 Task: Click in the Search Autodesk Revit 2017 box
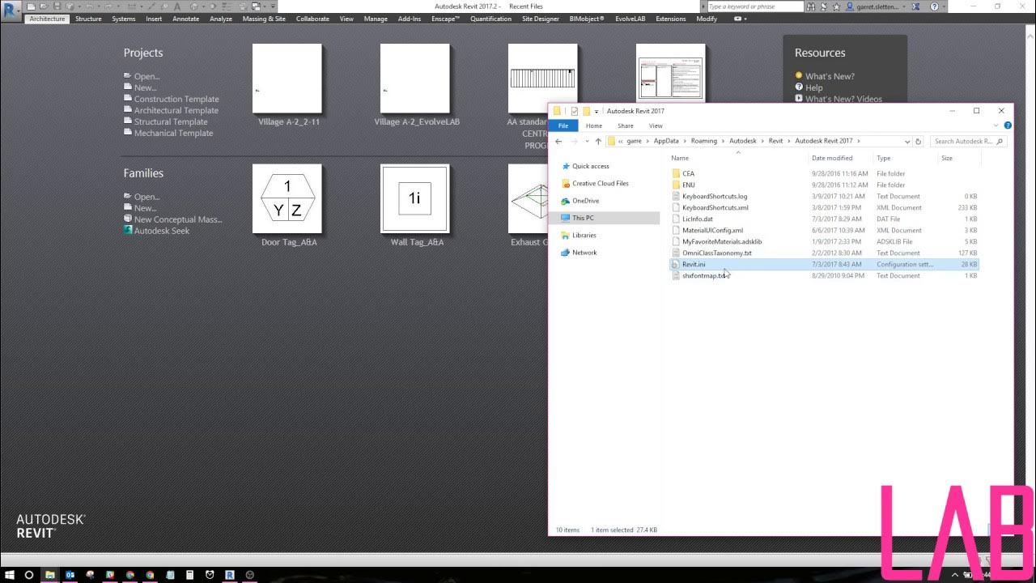coord(968,141)
